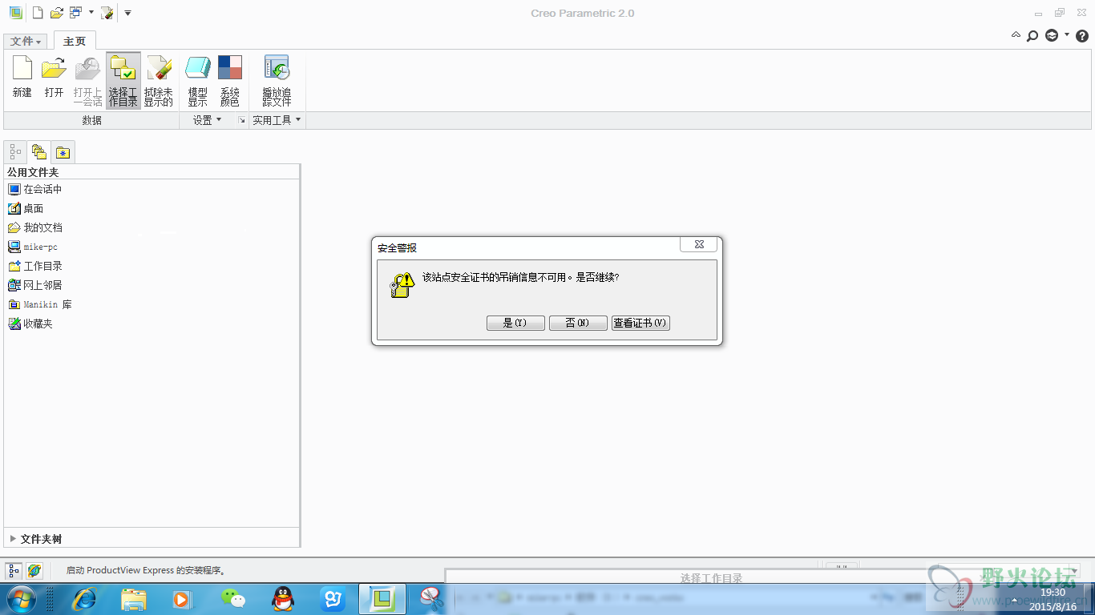This screenshot has width=1095, height=615.
Task: Click the Creo application icon in title bar
Action: click(x=15, y=13)
